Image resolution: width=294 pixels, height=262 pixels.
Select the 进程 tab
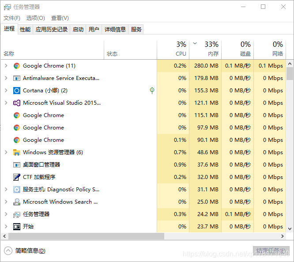9,29
